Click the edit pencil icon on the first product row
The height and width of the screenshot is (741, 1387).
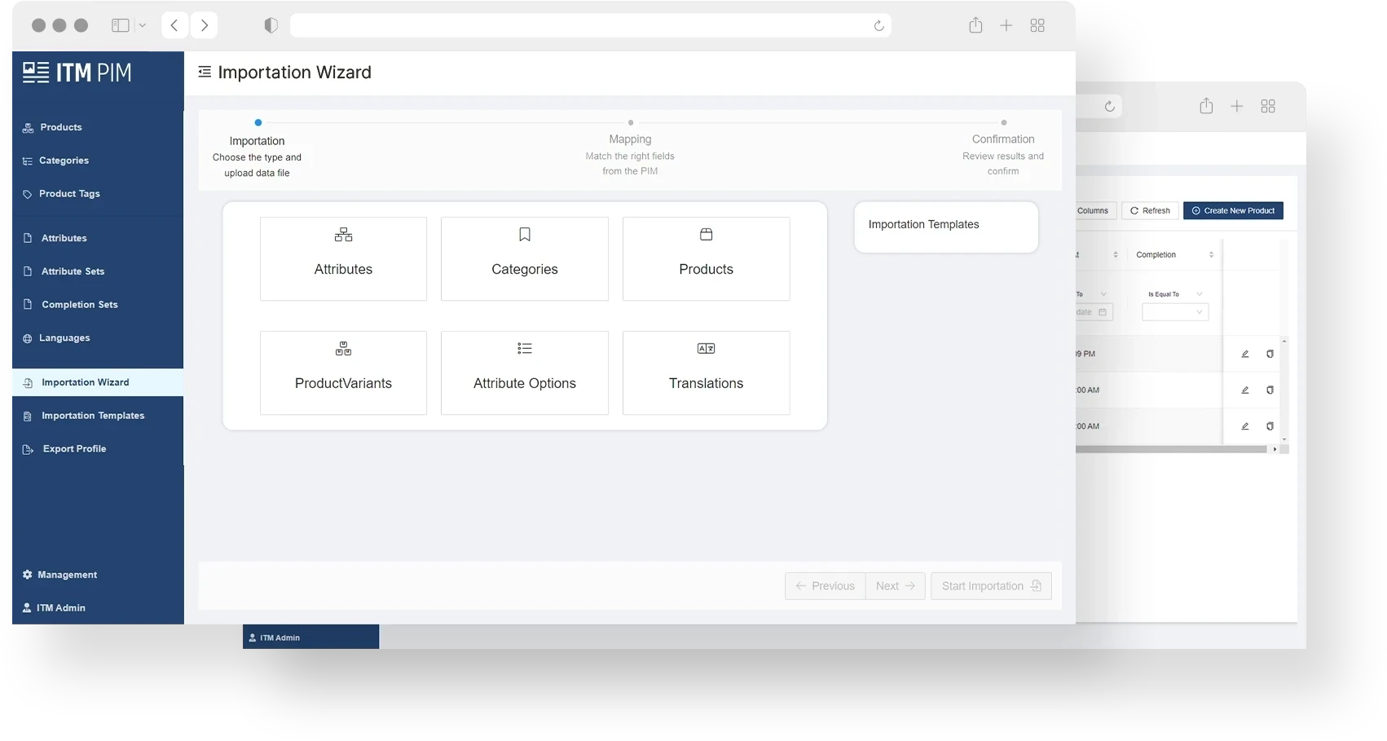point(1244,354)
